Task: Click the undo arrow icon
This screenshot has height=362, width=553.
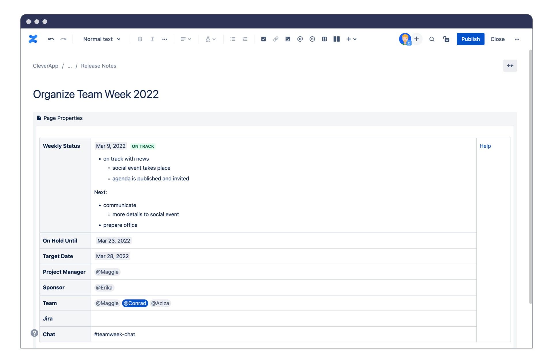Action: 51,39
